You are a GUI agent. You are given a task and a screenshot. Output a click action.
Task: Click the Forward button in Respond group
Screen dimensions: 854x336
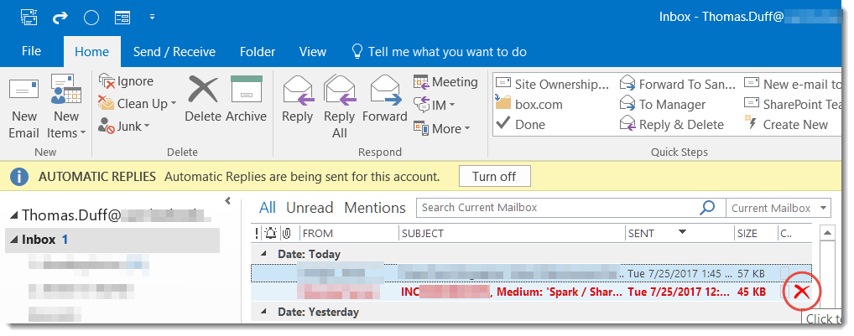point(385,100)
